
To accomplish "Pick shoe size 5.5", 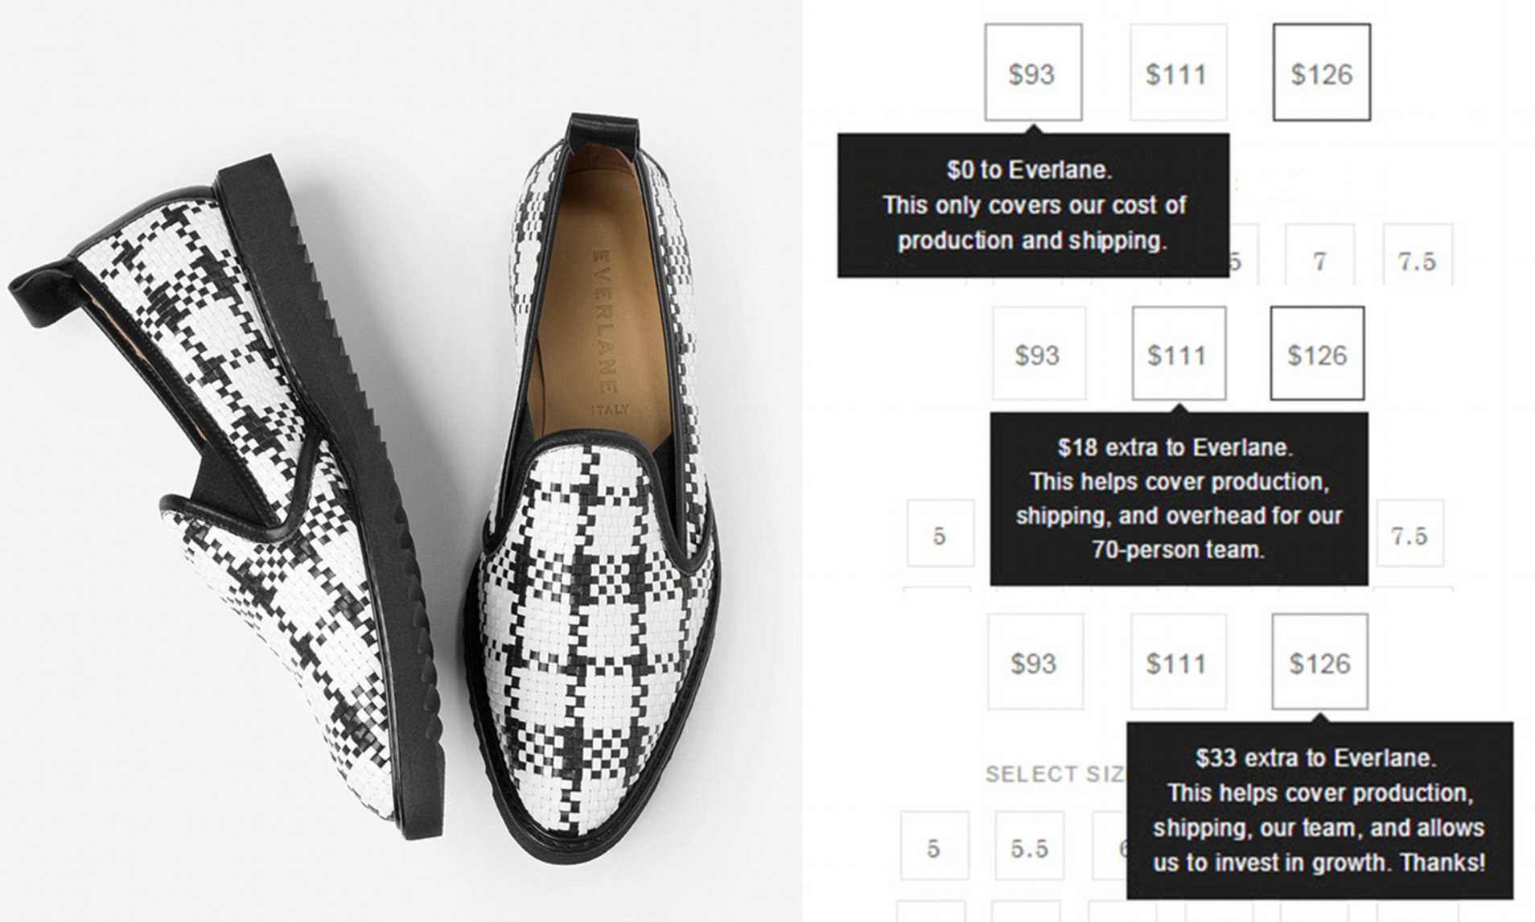I will point(1029,847).
